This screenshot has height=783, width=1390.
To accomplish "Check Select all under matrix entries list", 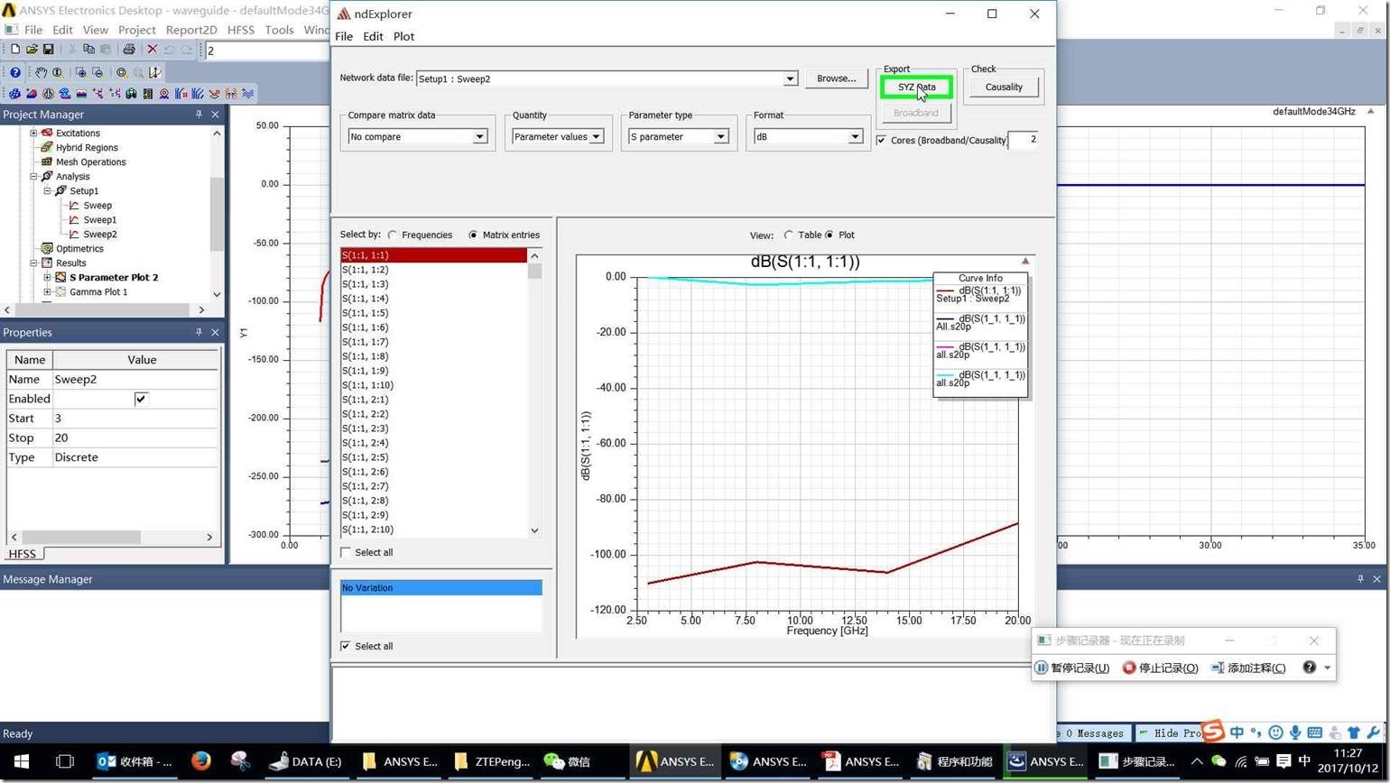I will tap(346, 552).
